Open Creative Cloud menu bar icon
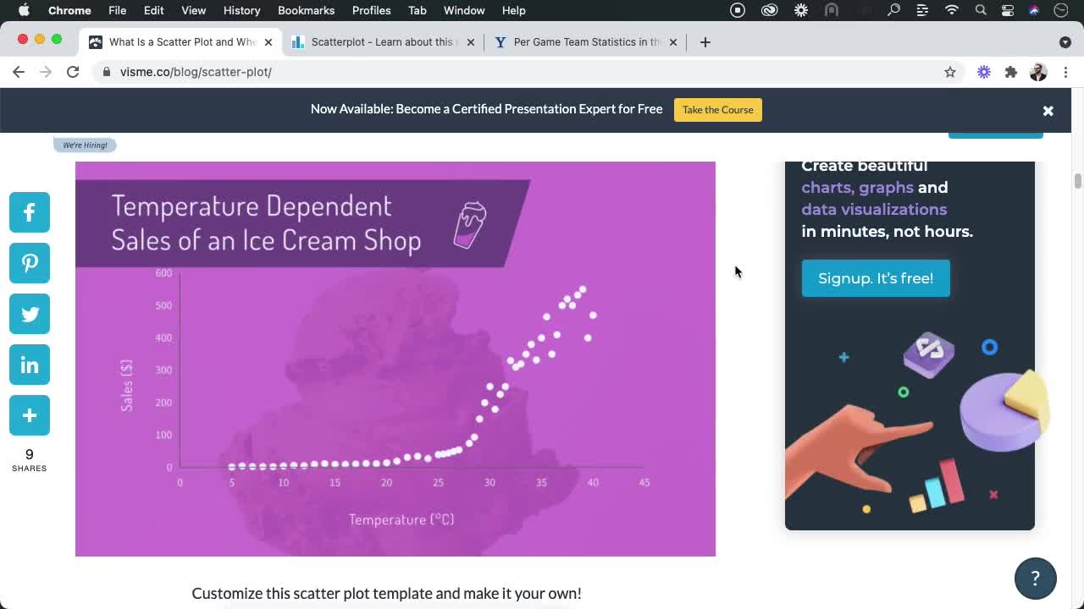Screen dimensions: 1084x609 click(x=769, y=10)
